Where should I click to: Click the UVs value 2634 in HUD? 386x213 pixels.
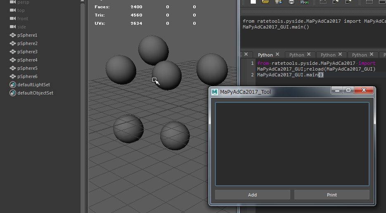(136, 24)
